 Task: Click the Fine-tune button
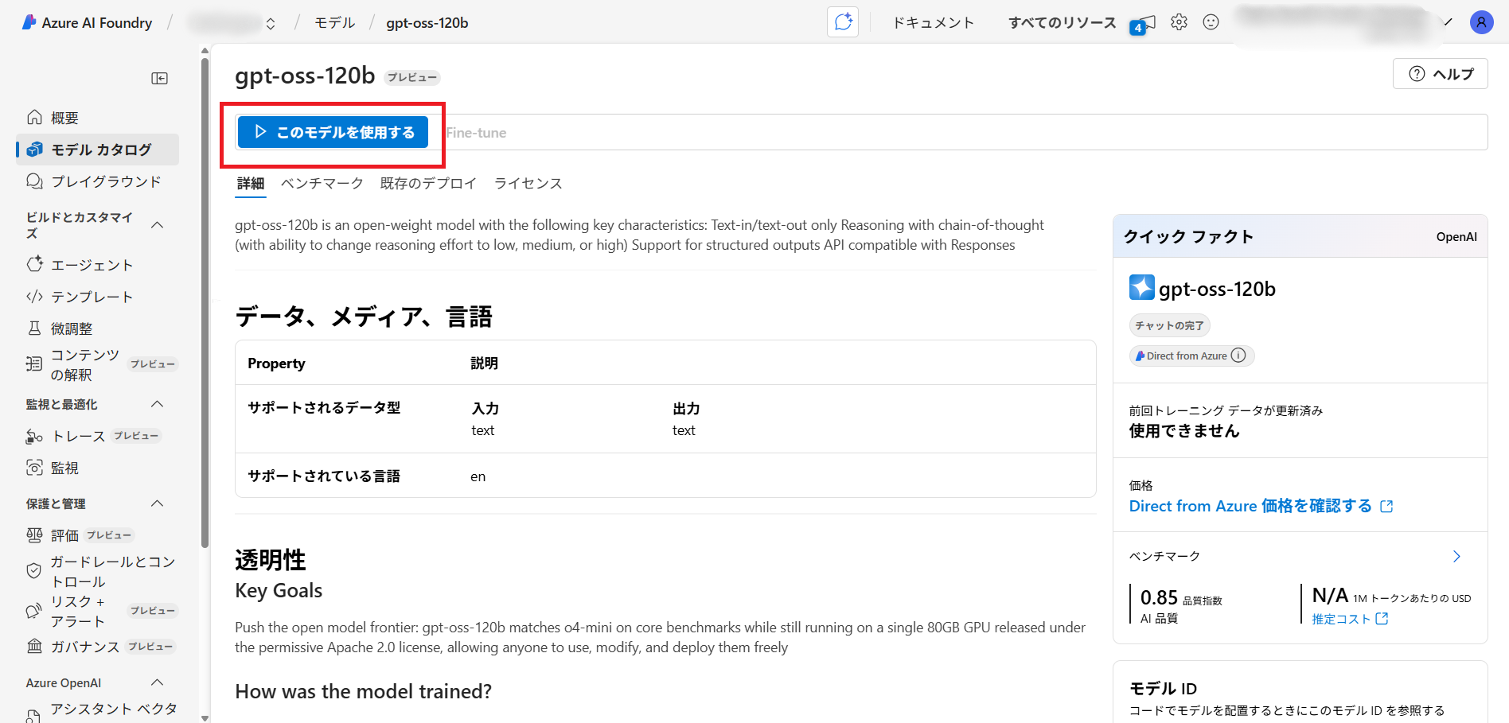476,133
